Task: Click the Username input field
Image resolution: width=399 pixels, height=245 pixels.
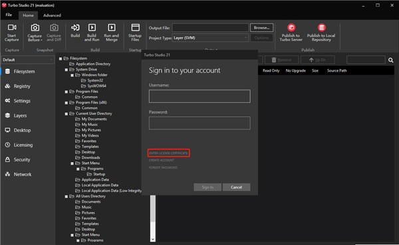Action: (199, 96)
